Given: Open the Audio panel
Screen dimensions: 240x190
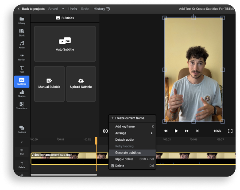Looking at the screenshot, I should pos(22,45).
